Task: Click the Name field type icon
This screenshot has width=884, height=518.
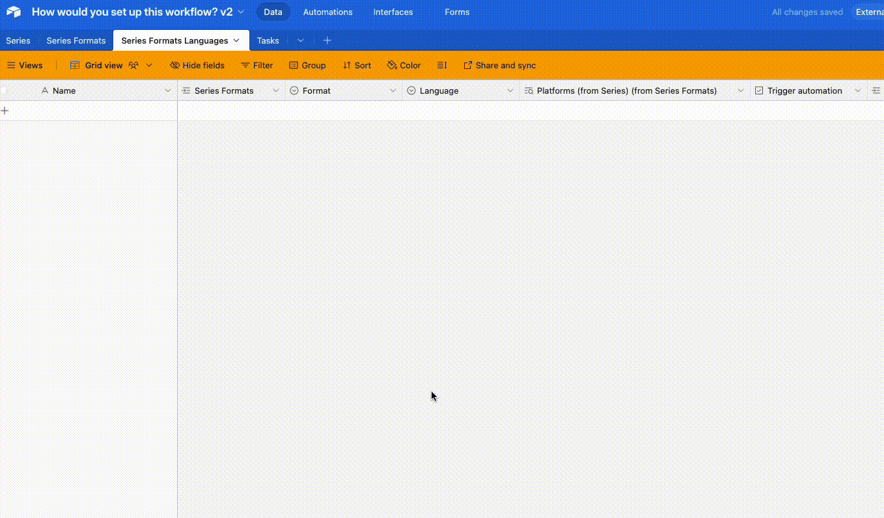Action: pos(45,90)
